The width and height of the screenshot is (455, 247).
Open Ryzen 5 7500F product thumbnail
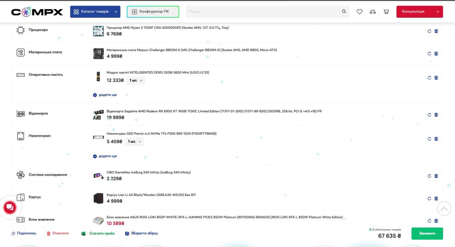(98, 31)
